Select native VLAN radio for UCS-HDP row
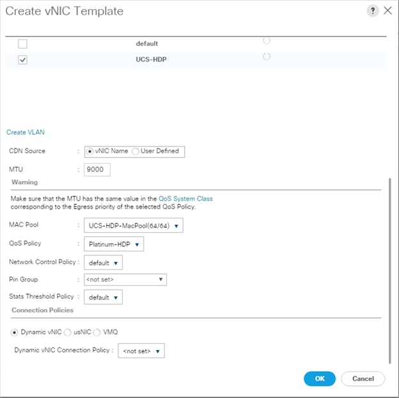Screen dimensions: 399x398 point(267,56)
